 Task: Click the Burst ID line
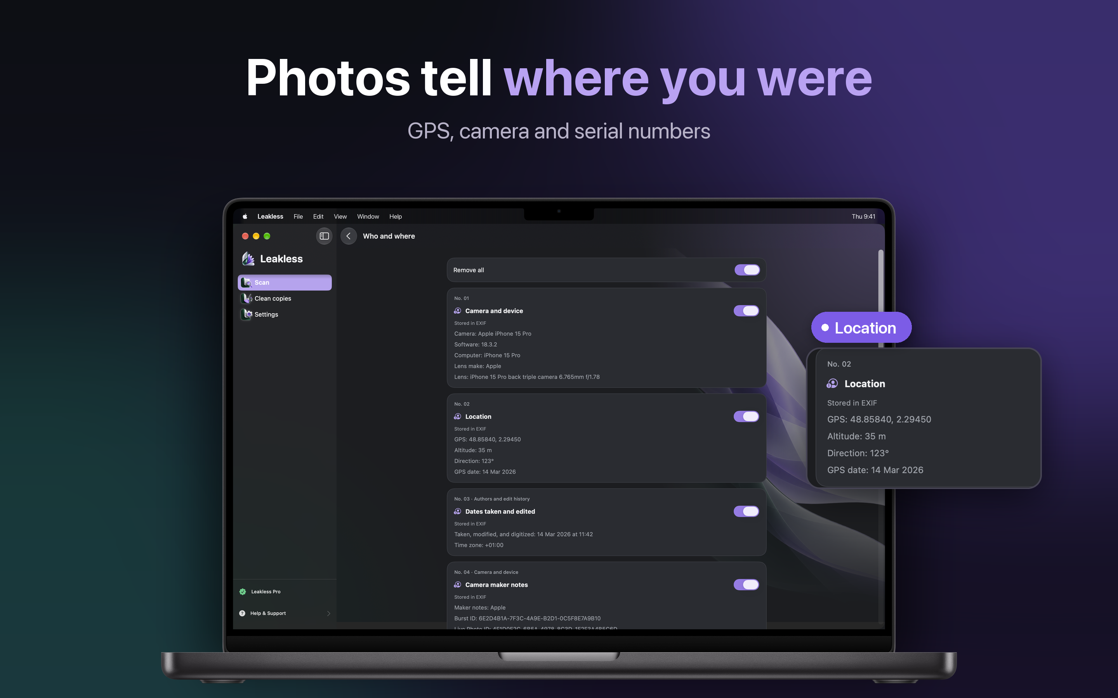pos(527,618)
